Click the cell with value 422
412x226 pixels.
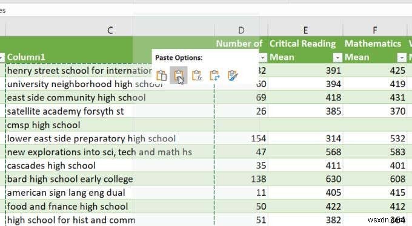(305, 206)
